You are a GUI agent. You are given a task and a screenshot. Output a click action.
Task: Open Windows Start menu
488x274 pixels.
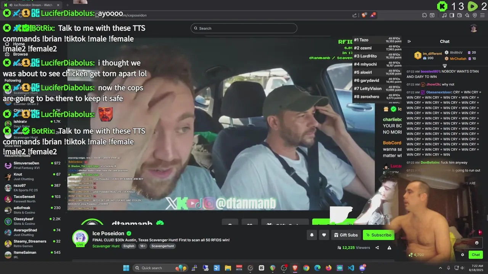[126, 268]
